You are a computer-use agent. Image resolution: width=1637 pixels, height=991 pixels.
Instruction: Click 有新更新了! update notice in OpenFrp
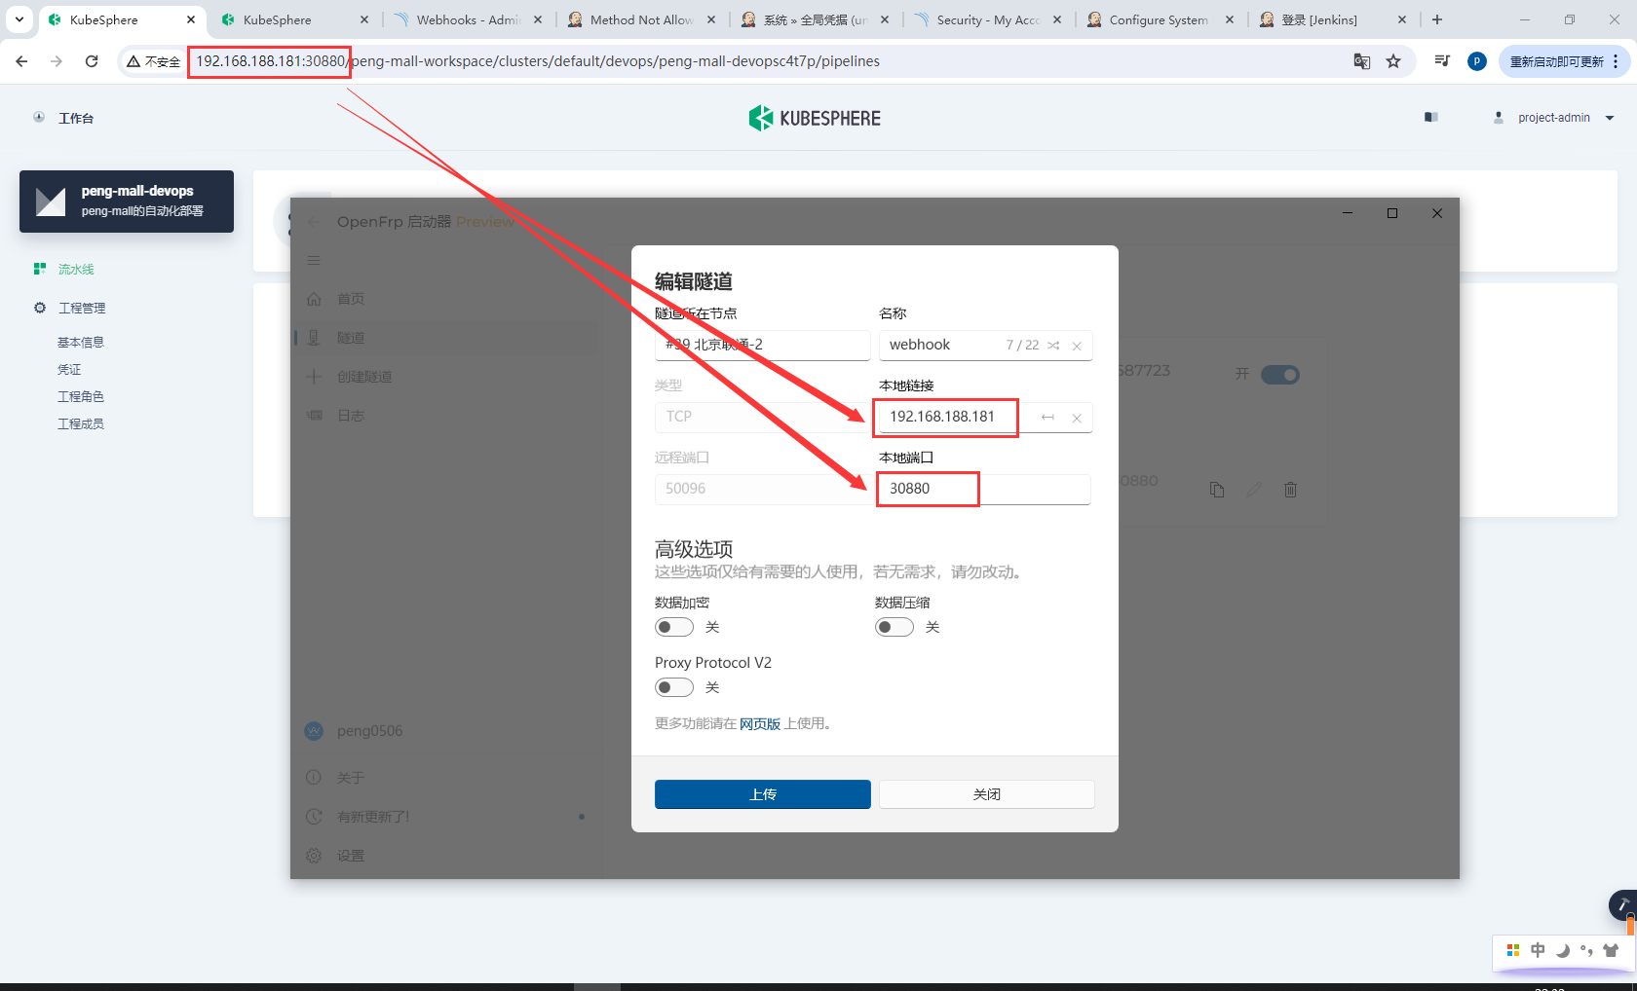coord(446,817)
